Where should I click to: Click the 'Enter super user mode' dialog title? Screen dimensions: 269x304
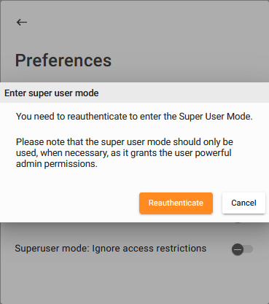pyautogui.click(x=52, y=93)
